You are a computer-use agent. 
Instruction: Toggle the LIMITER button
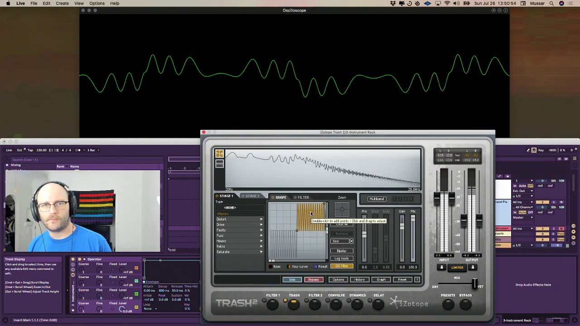457,268
